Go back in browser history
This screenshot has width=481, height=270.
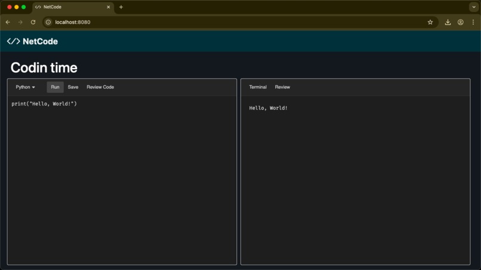click(x=8, y=22)
